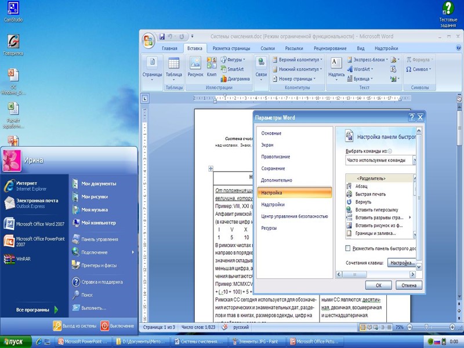Image resolution: width=464 pixels, height=348 pixels.
Task: Switch to print layout view button
Action: point(362,327)
